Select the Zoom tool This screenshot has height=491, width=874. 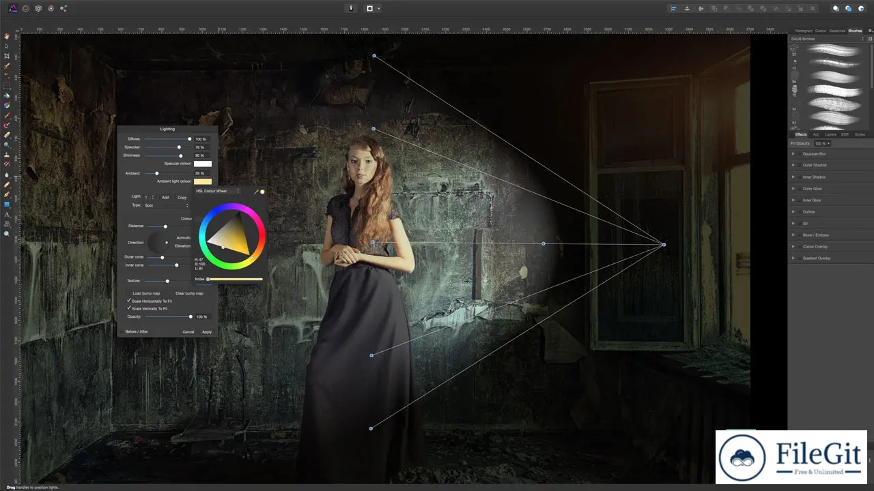[7, 233]
